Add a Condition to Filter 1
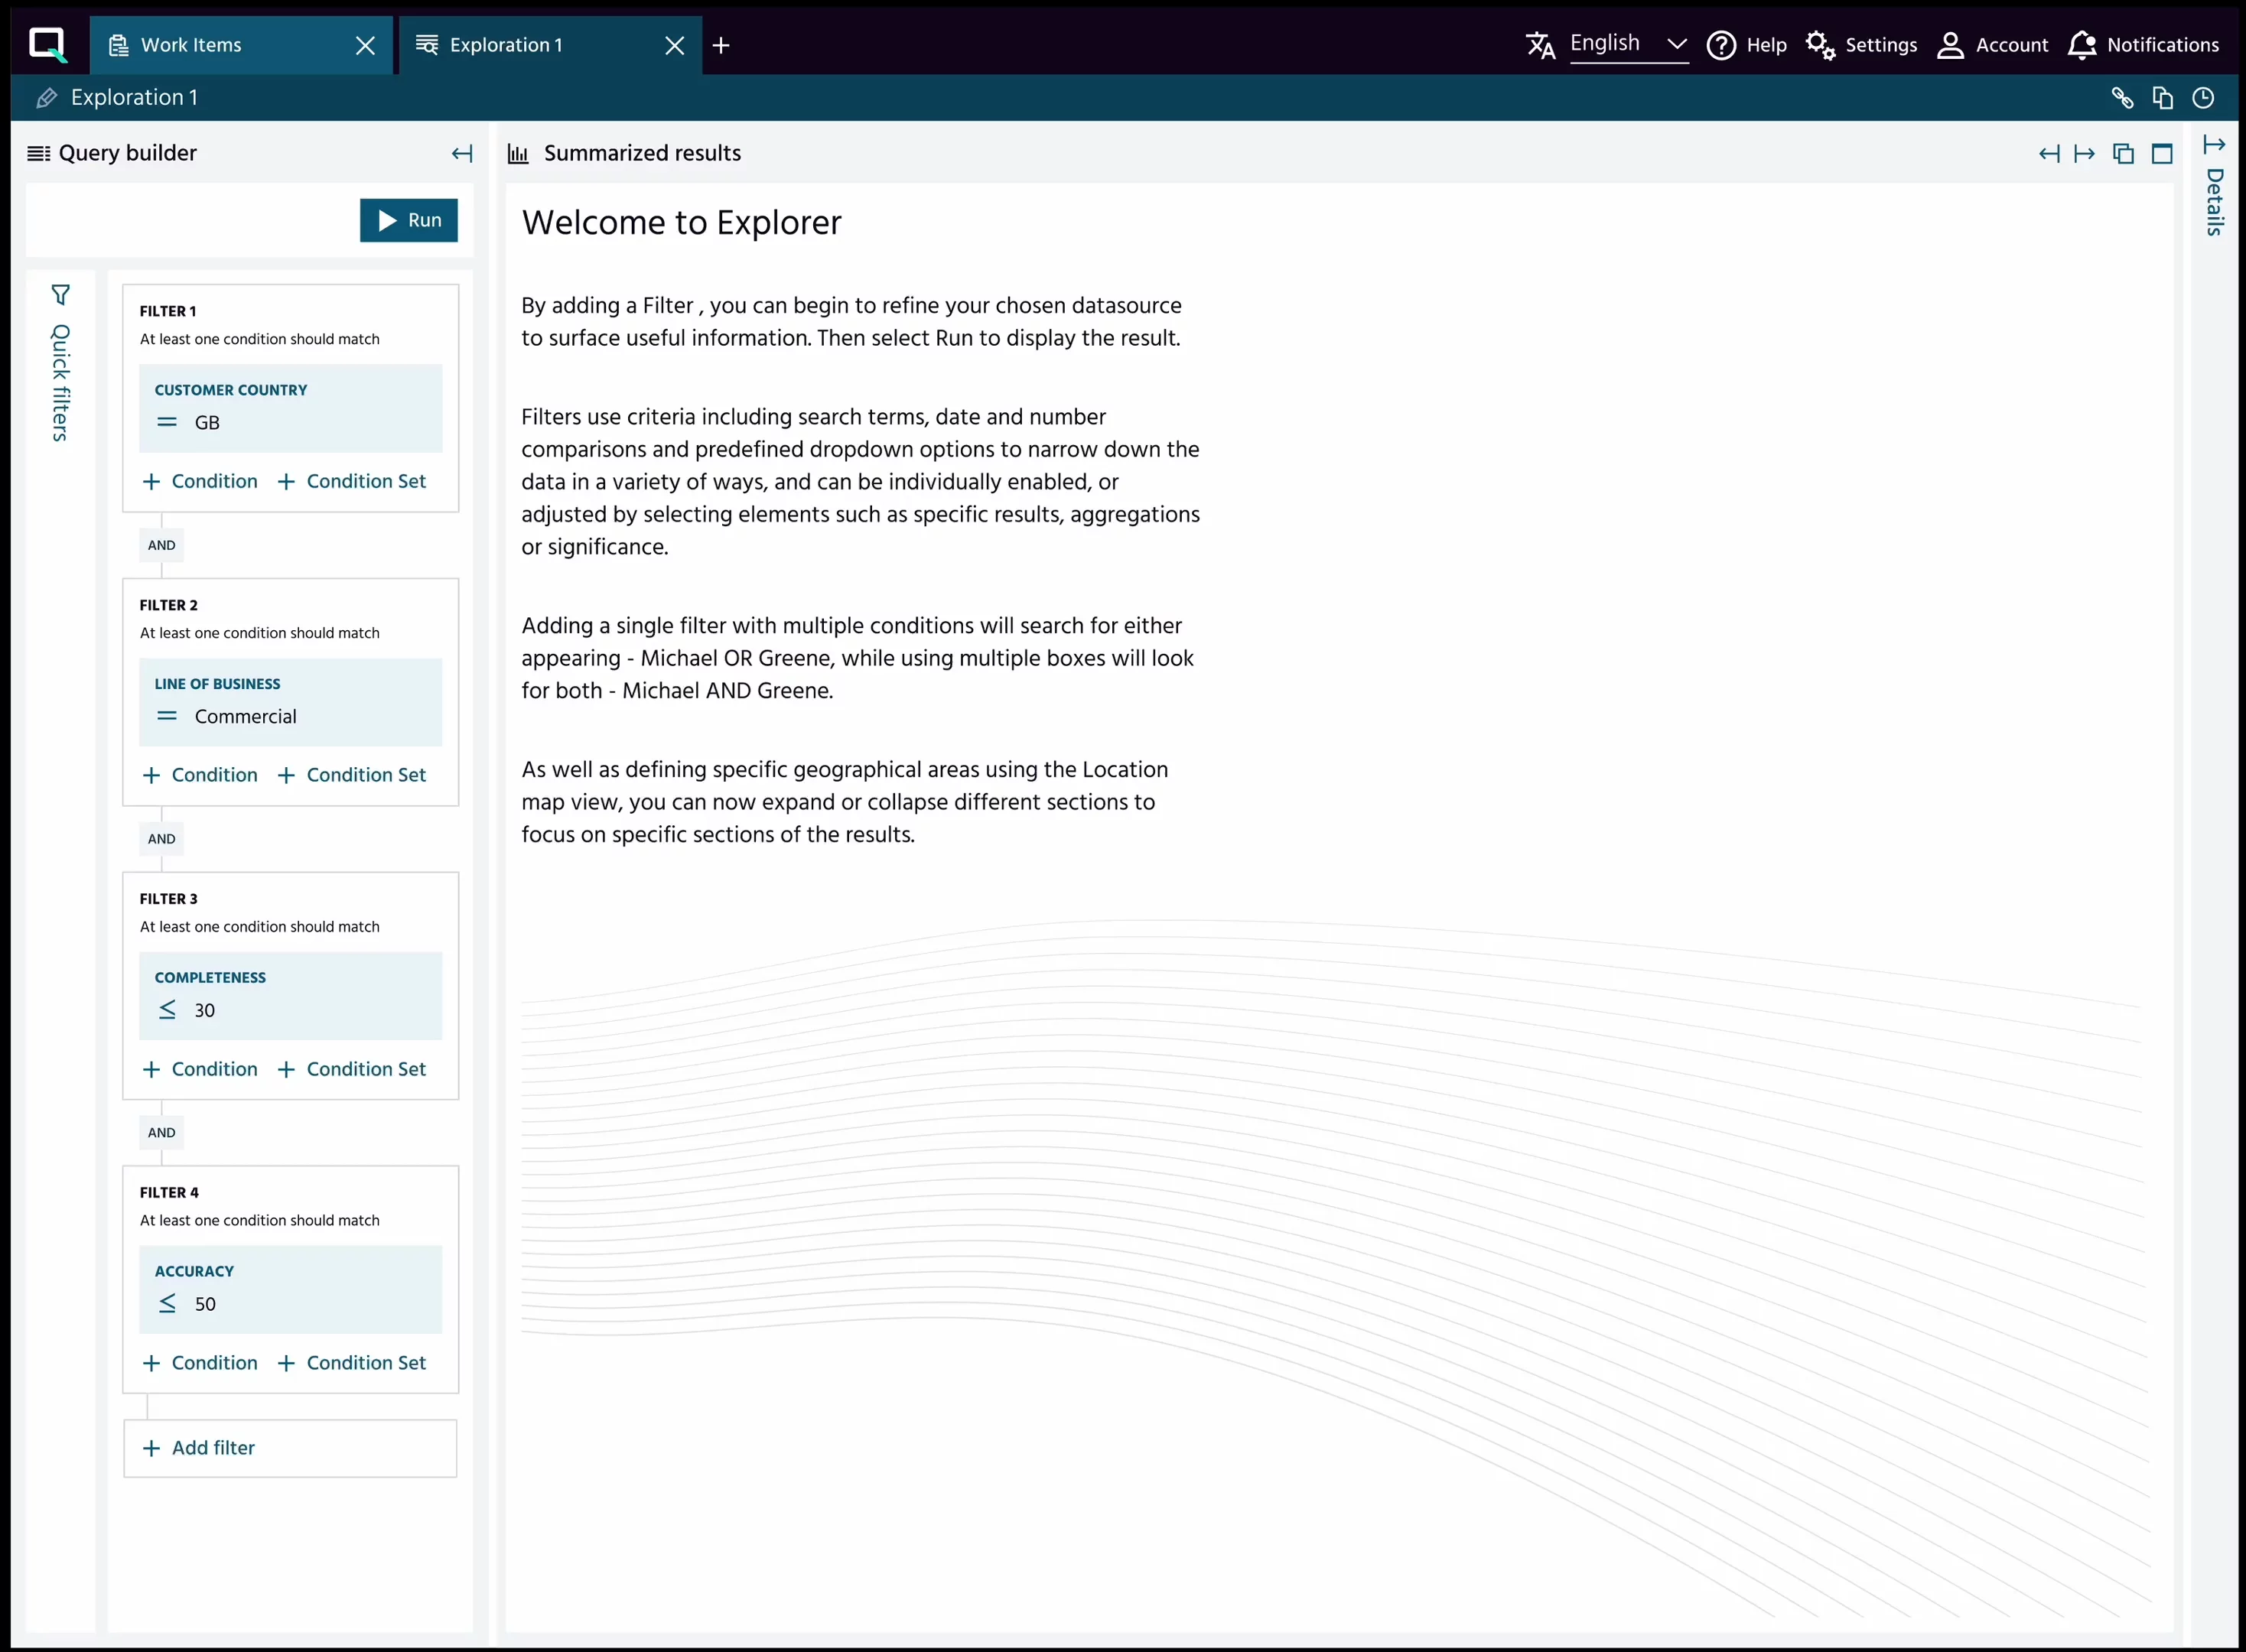2246x1652 pixels. pos(200,481)
